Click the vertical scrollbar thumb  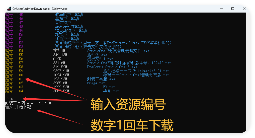point(248,21)
